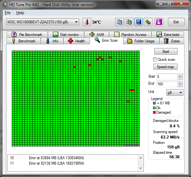Open the options wrench icon

click(x=148, y=22)
